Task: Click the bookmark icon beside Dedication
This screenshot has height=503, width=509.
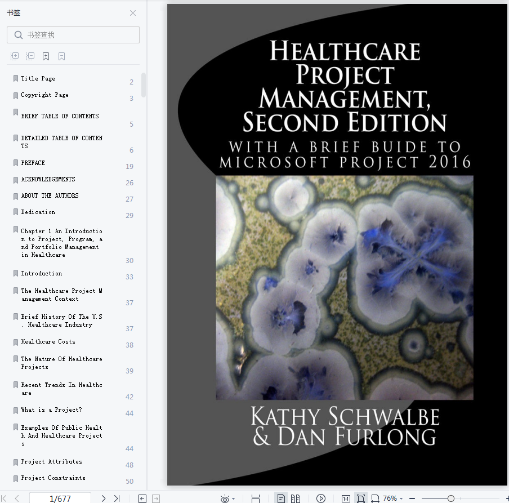Action: click(x=16, y=212)
